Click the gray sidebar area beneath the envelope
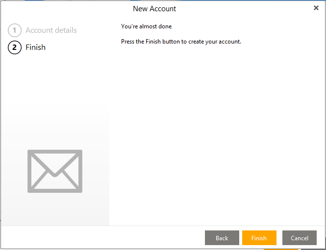 click(x=55, y=210)
